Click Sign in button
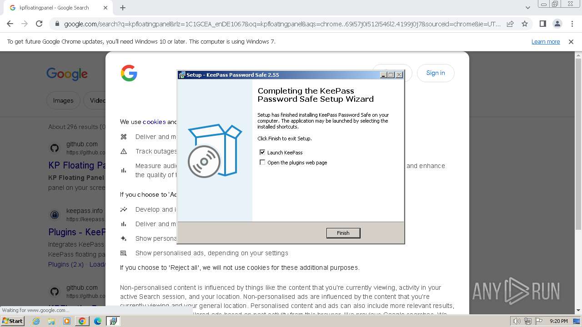The width and height of the screenshot is (582, 327). [436, 73]
